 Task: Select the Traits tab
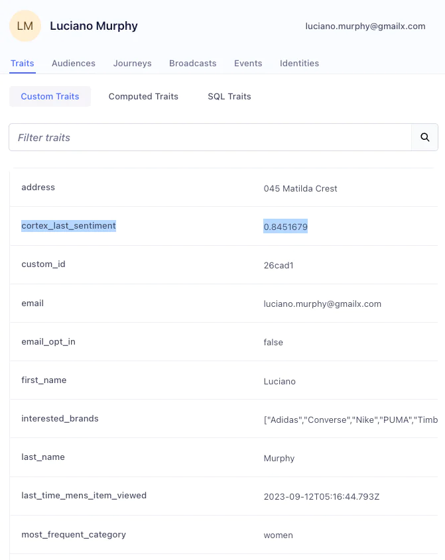click(x=22, y=63)
